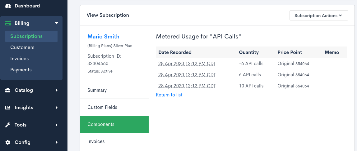Collapse the Billing menu arrow
This screenshot has width=357, height=151.
coord(57,23)
